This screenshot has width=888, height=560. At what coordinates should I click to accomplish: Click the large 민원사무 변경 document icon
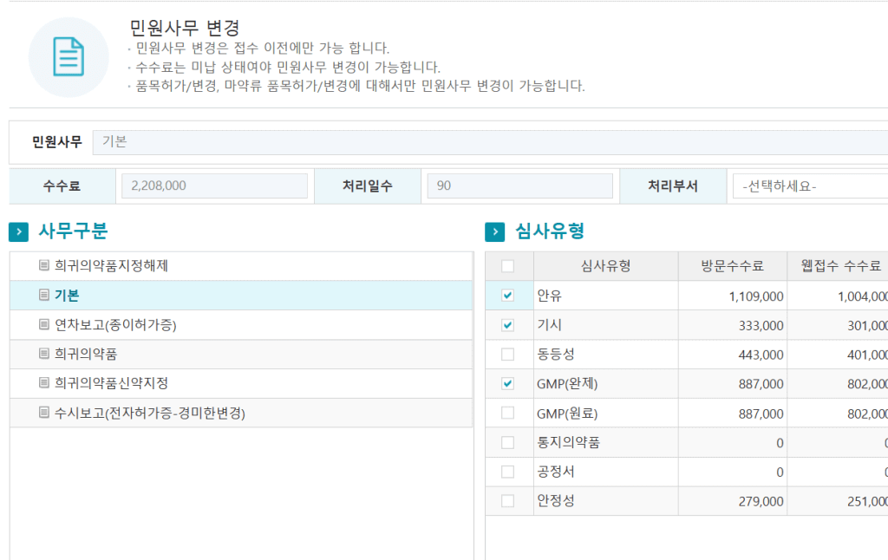(x=69, y=57)
